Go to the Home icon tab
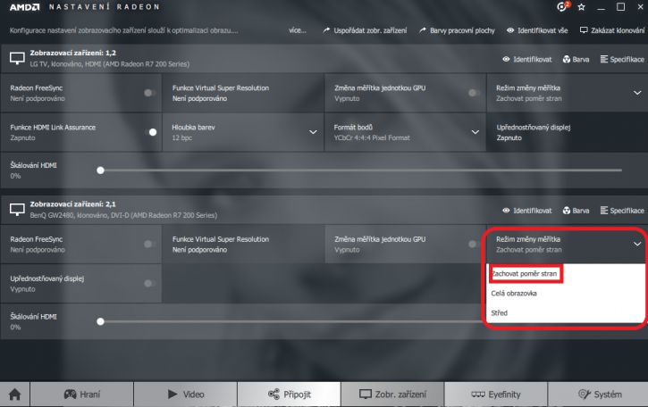This screenshot has width=648, height=407. [x=15, y=395]
